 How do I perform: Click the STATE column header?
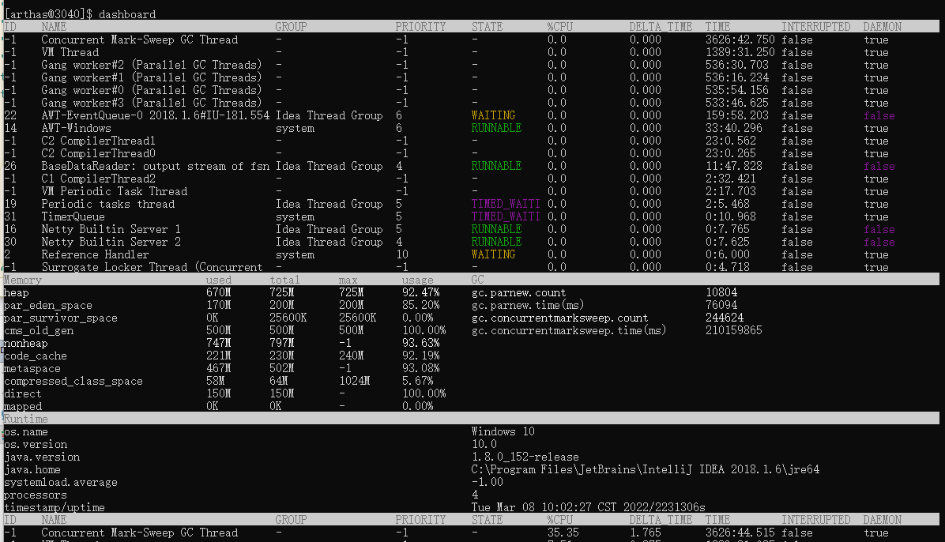(x=487, y=26)
